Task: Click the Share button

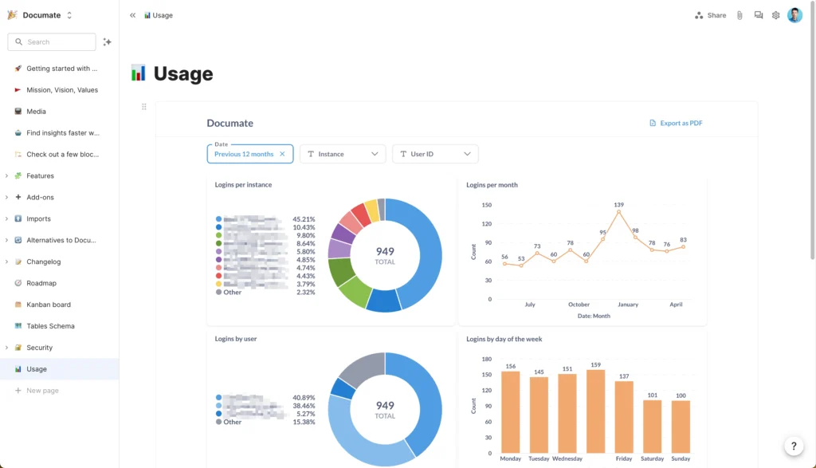Action: coord(710,15)
